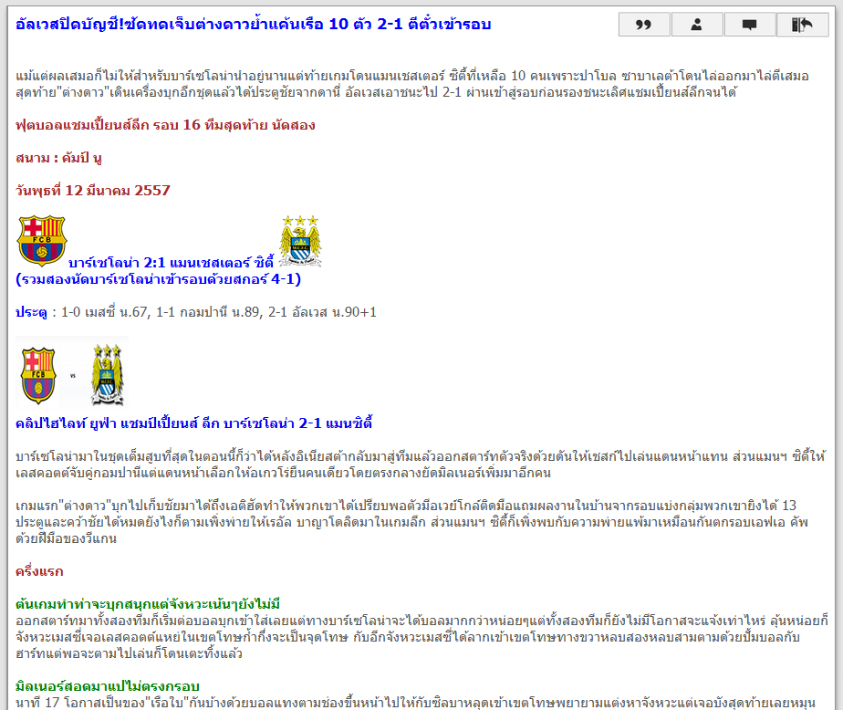Click the goals label ประตู
843x710 pixels.
(31, 312)
